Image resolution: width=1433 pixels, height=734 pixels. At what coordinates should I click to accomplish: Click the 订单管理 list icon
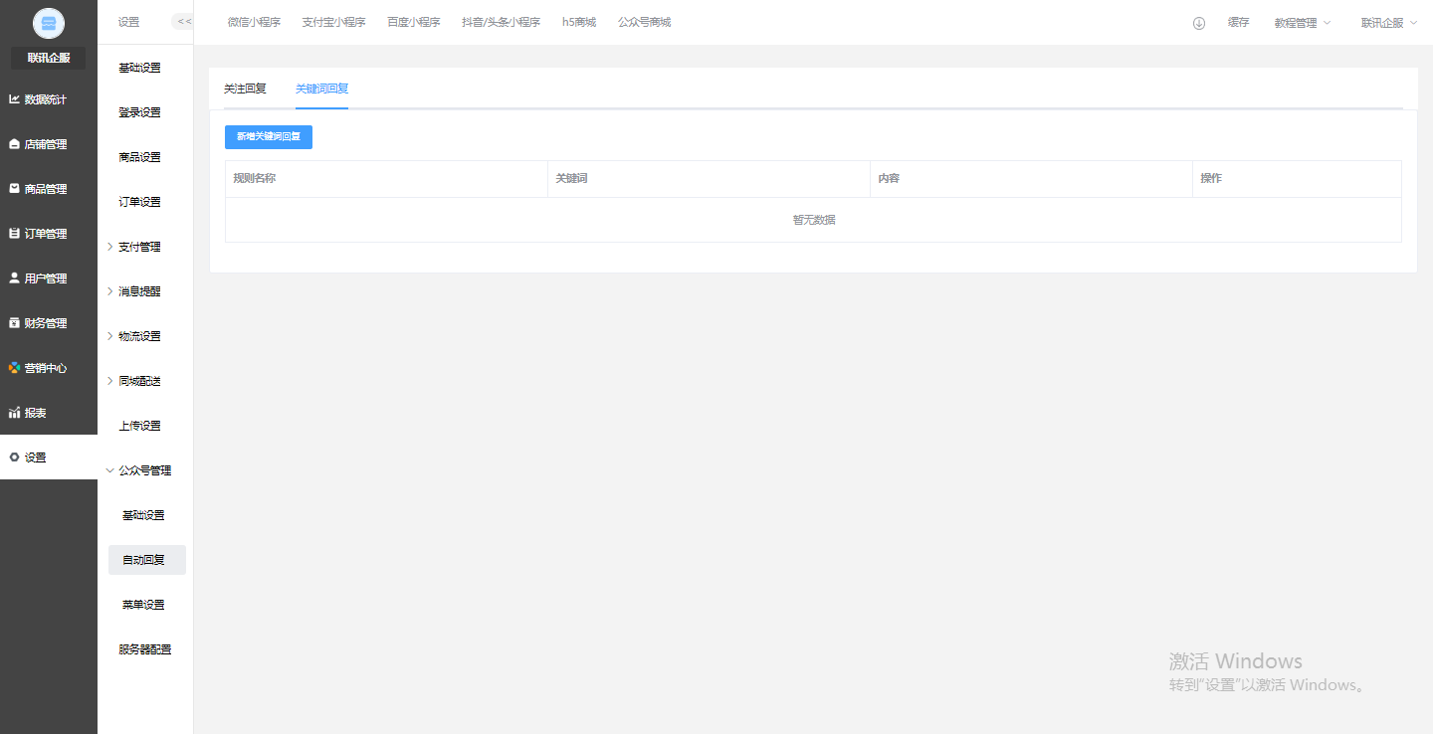point(14,234)
